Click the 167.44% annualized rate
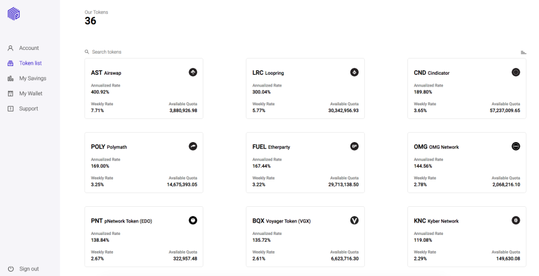 (x=261, y=166)
